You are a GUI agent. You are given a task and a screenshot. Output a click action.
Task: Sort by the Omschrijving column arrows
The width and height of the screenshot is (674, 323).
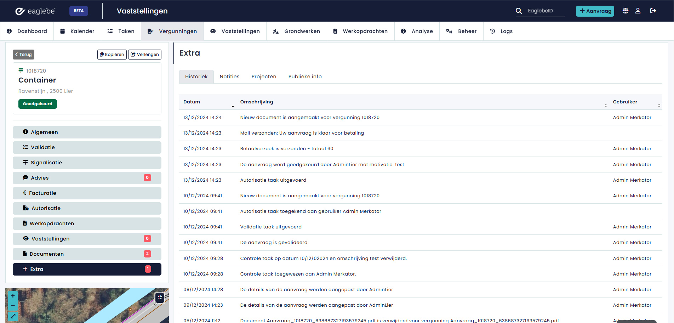point(606,106)
